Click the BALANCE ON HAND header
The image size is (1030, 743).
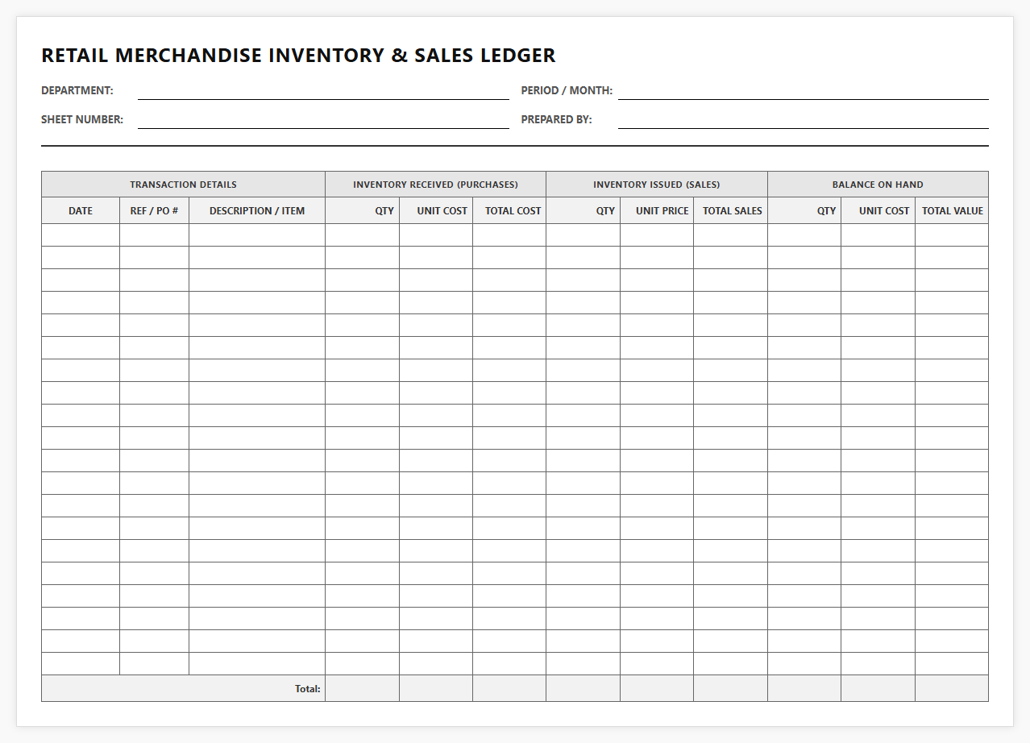878,185
